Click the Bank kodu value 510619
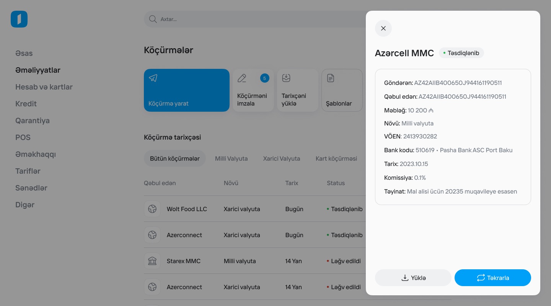The height and width of the screenshot is (306, 551). click(x=425, y=150)
